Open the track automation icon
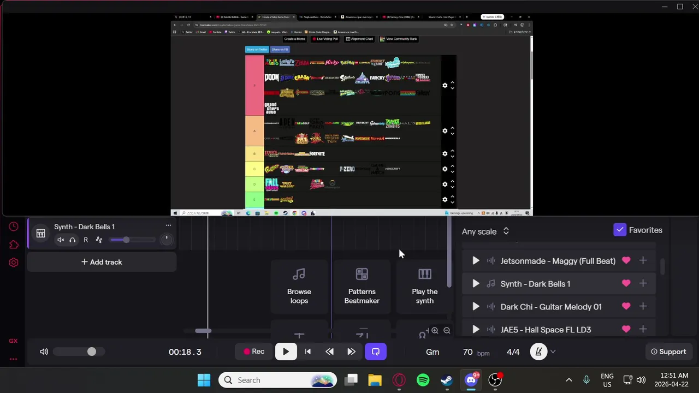The height and width of the screenshot is (393, 699). 99,240
